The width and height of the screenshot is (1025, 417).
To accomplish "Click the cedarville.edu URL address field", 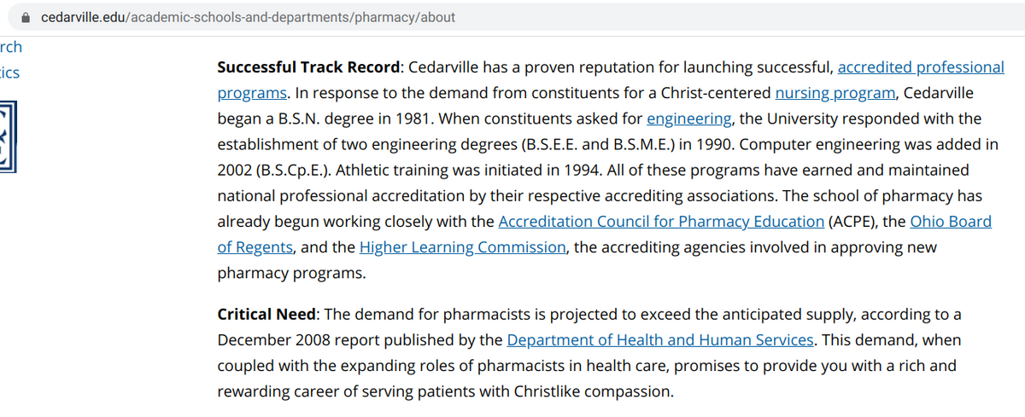I will tap(248, 17).
